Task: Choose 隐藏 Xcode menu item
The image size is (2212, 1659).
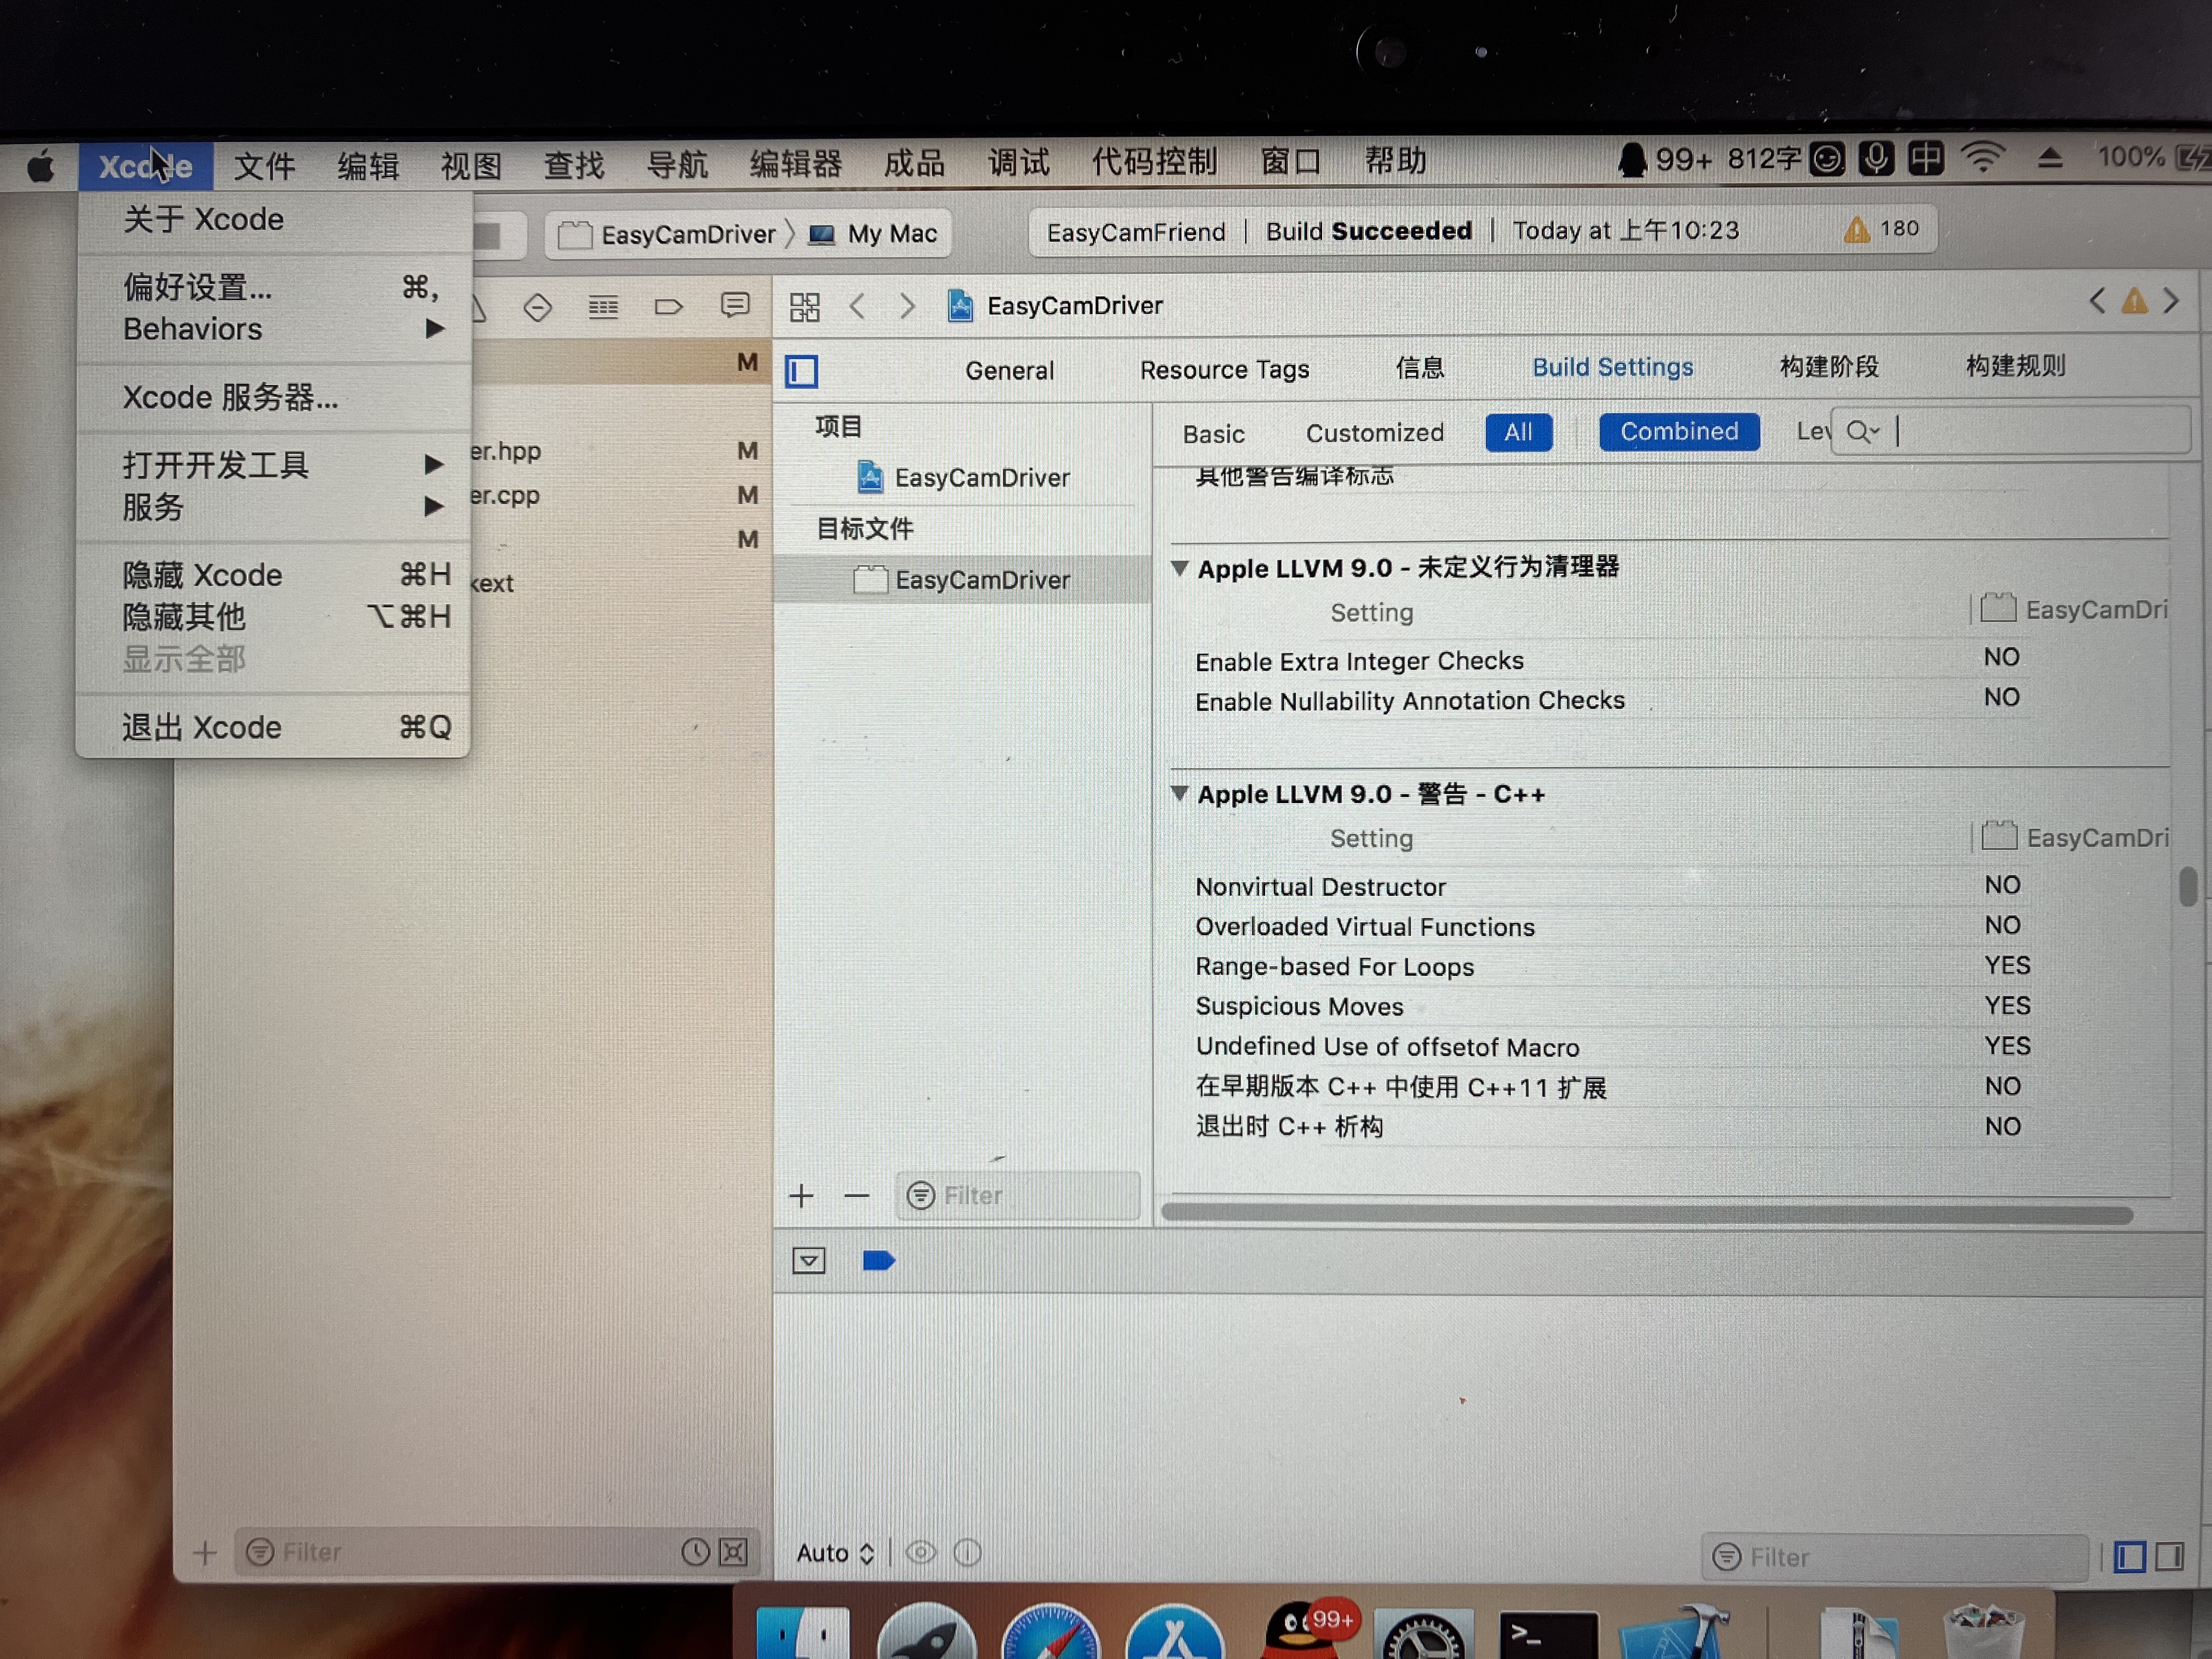Action: pyautogui.click(x=273, y=574)
